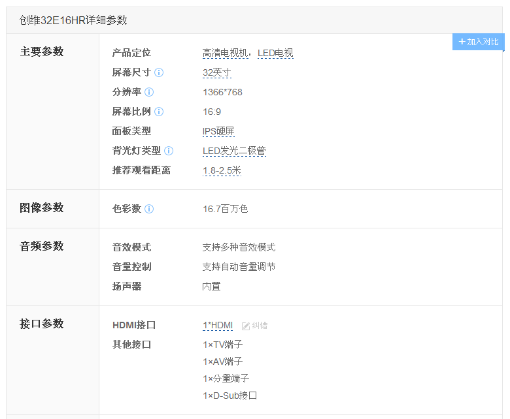510x419 pixels.
Task: Click the 图像参数 section heading
Action: coord(42,208)
